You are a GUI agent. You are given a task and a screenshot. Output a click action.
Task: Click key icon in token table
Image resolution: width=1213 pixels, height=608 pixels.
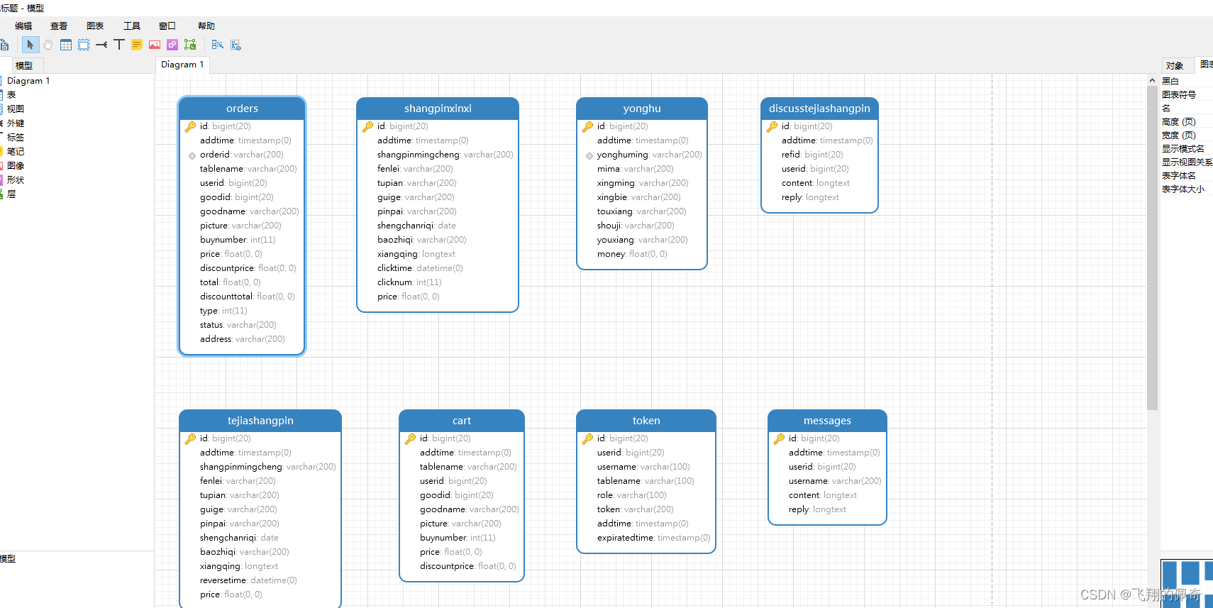[x=587, y=438]
